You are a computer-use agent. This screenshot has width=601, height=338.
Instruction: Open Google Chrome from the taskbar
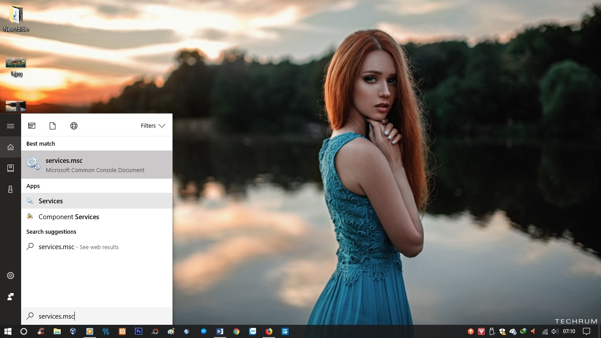pyautogui.click(x=236, y=331)
